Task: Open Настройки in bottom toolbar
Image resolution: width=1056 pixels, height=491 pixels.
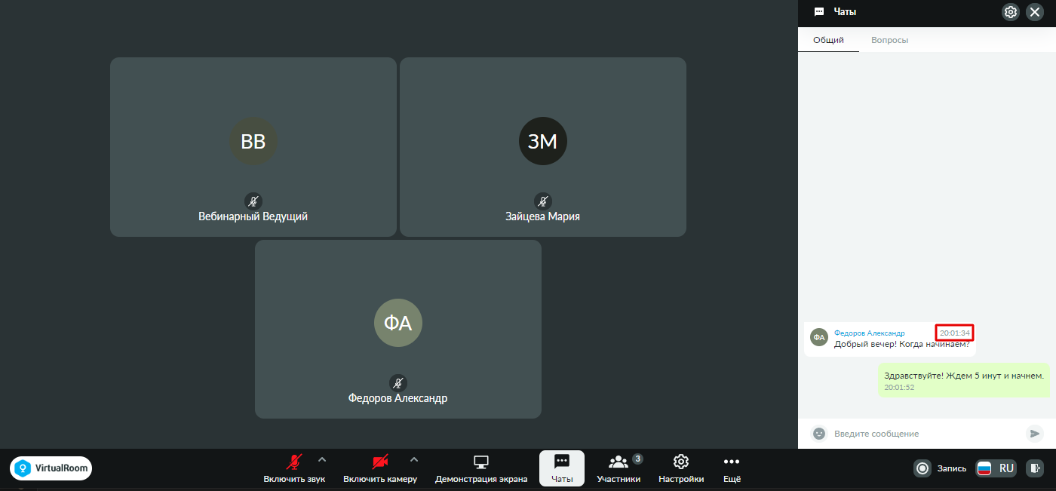Action: coord(681,469)
